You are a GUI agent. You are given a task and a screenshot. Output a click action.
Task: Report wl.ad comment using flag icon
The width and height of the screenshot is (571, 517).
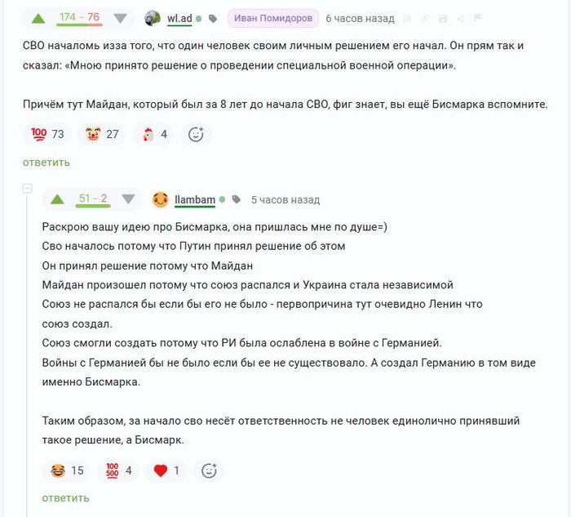click(x=478, y=18)
